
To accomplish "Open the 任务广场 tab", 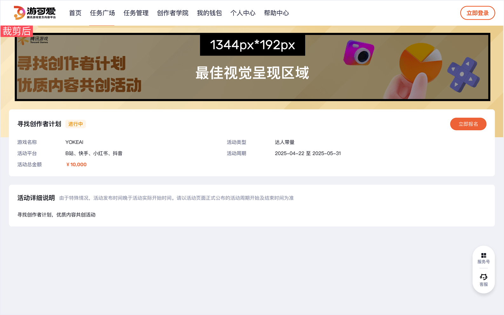I will [102, 13].
